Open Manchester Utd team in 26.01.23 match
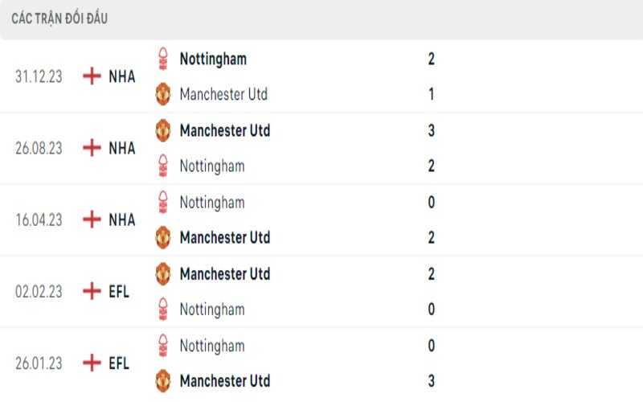This screenshot has width=643, height=402. pyautogui.click(x=224, y=380)
